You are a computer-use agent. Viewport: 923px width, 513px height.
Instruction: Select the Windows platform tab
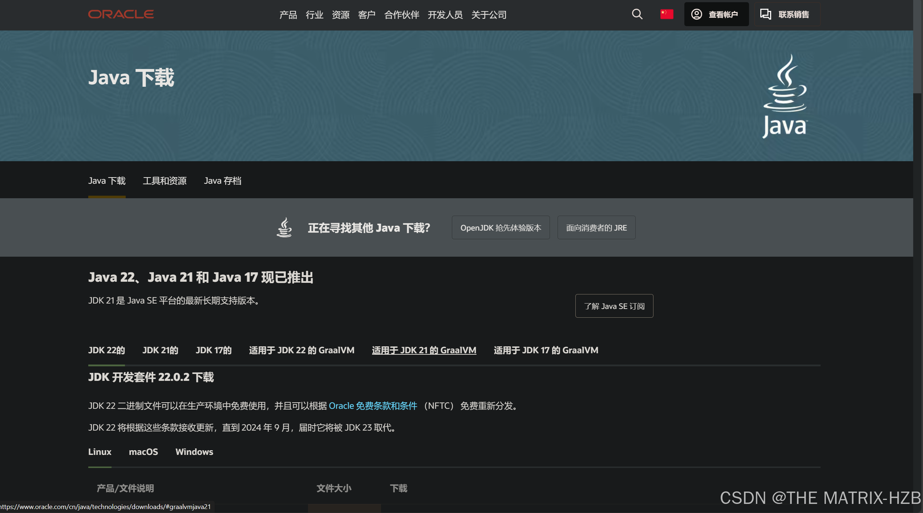pyautogui.click(x=194, y=452)
